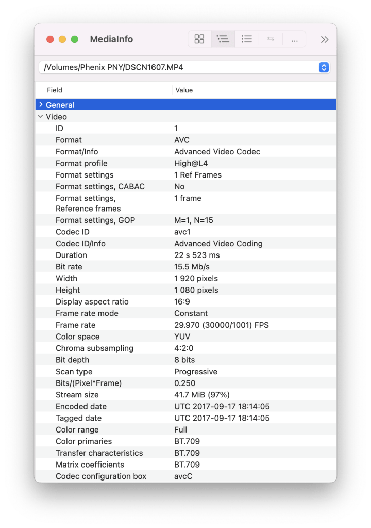Open the ellipsis more options icon
The width and height of the screenshot is (371, 528).
pos(294,39)
